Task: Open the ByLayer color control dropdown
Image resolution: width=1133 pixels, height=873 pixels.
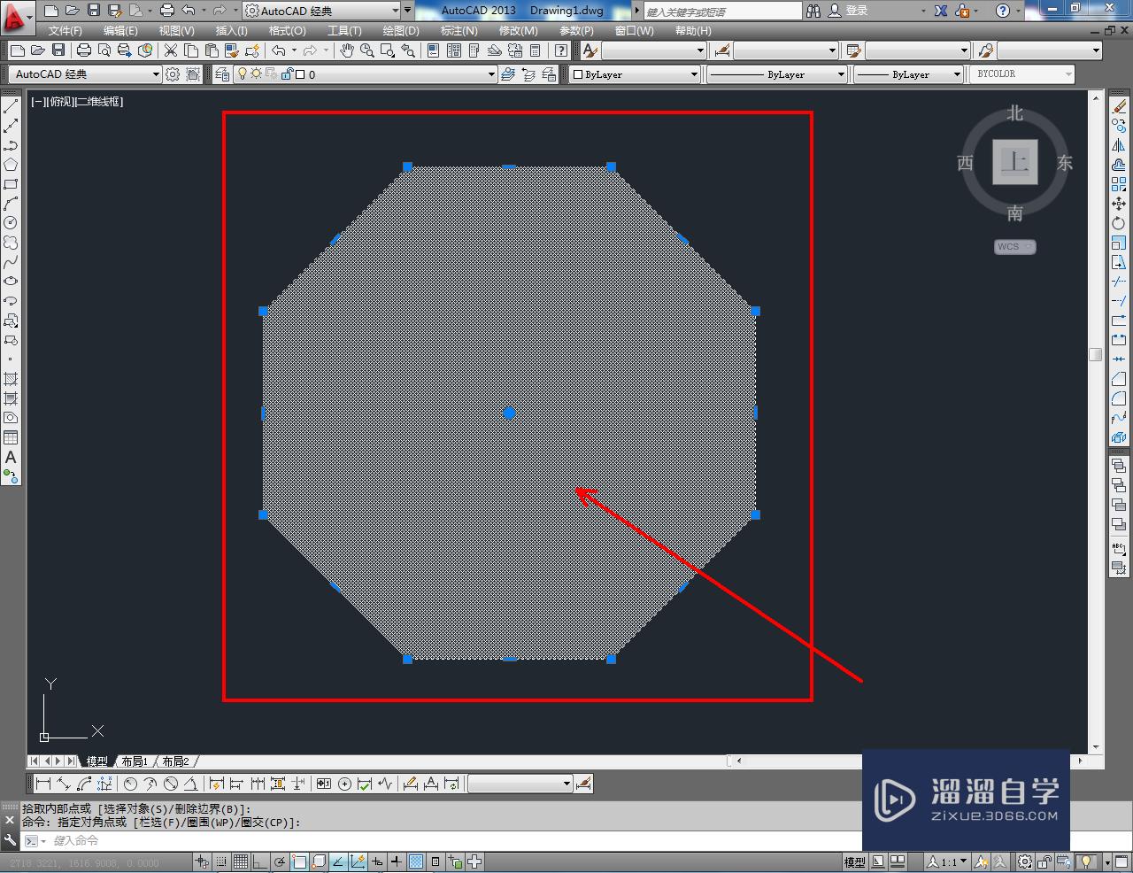Action: point(634,74)
